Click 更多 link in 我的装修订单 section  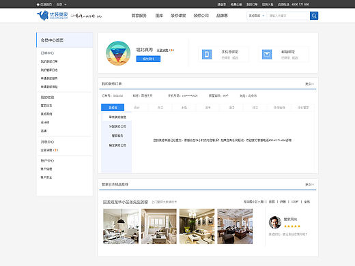pos(309,84)
